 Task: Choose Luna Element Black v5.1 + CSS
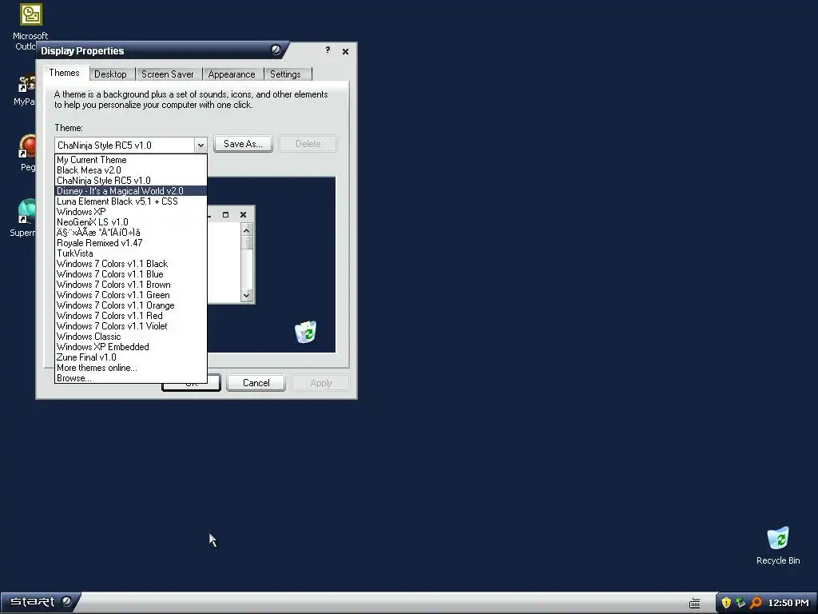(x=131, y=201)
